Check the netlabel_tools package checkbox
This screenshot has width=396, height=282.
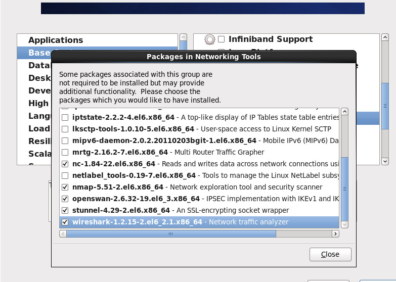tap(65, 175)
